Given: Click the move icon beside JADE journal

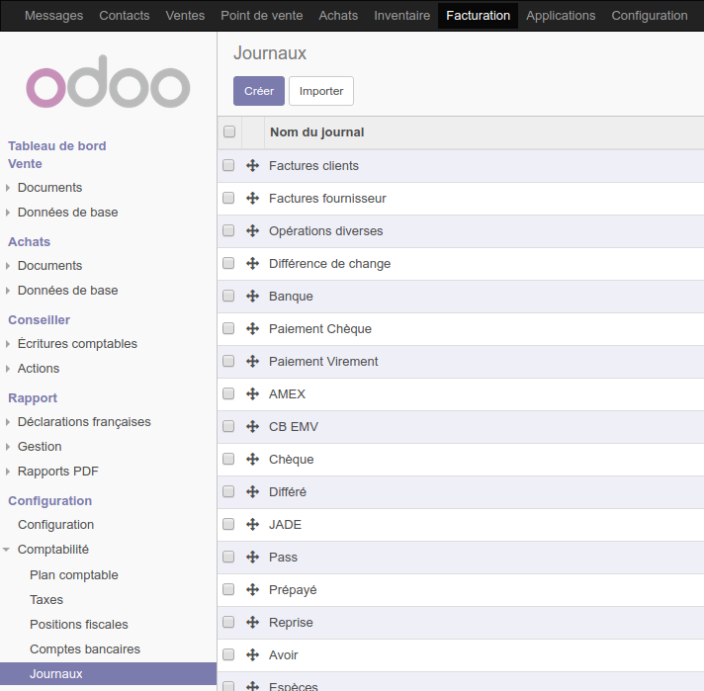Looking at the screenshot, I should click(x=252, y=525).
